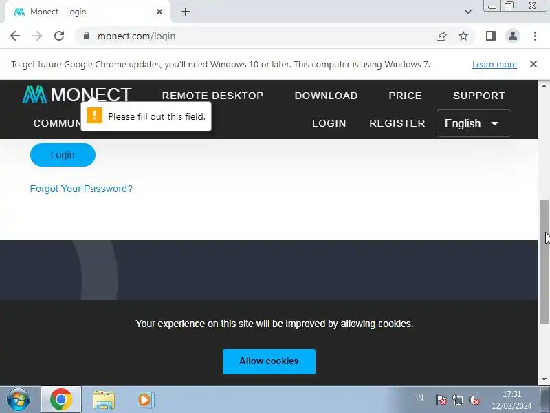
Task: Follow the Learn more link
Action: click(494, 65)
